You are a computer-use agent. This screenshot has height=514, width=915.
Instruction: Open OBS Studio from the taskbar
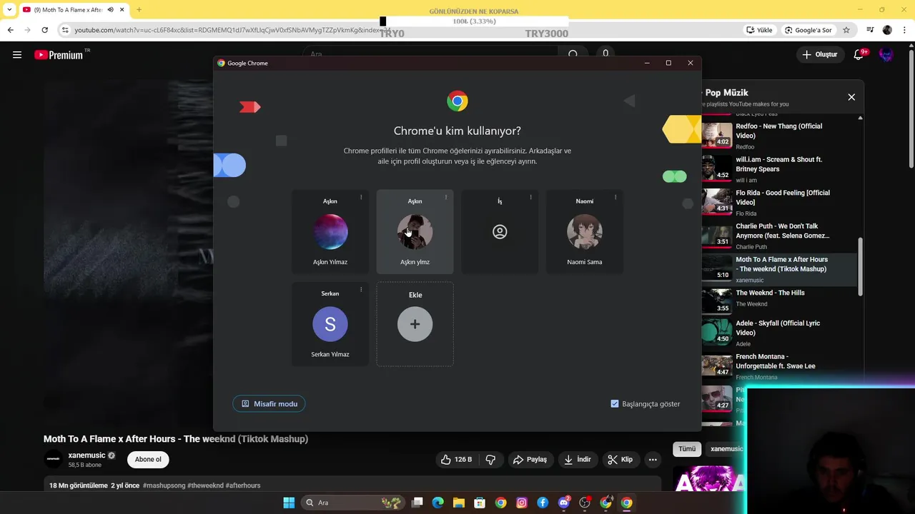click(585, 503)
